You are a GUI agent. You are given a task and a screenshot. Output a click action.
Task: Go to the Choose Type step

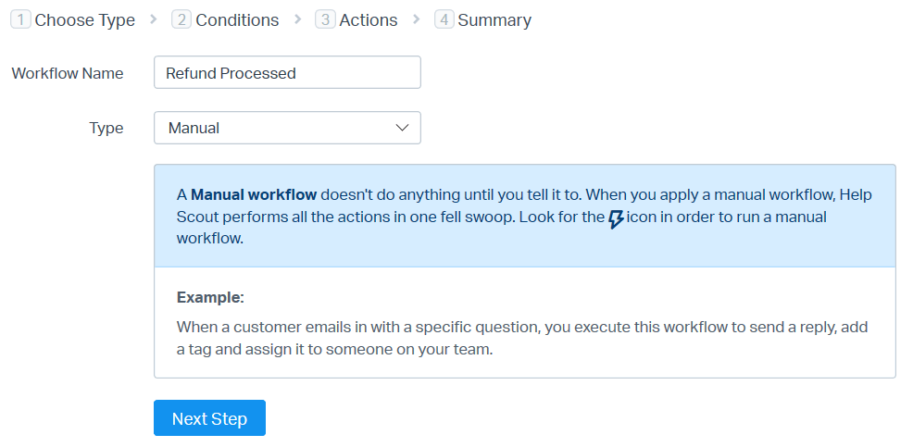[84, 19]
